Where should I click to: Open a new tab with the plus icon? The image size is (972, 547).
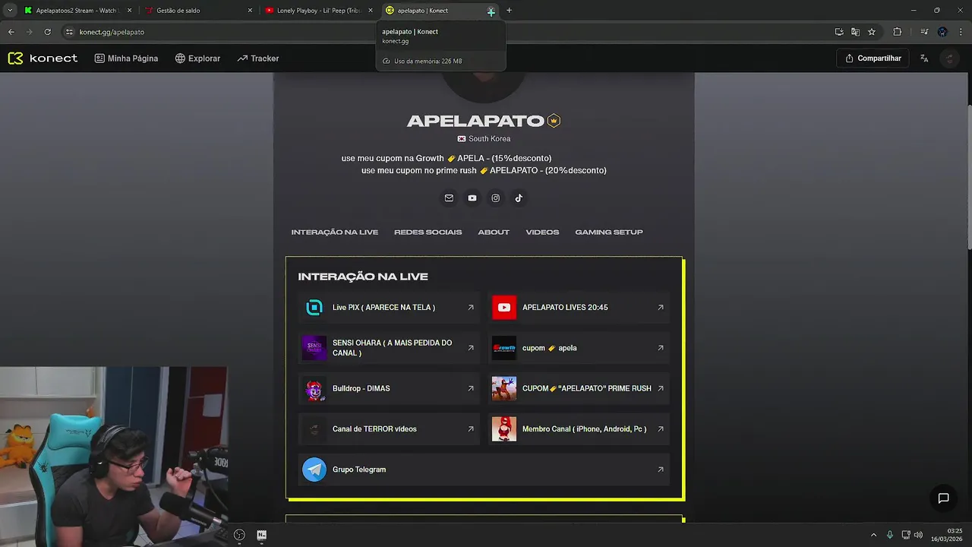(x=509, y=11)
